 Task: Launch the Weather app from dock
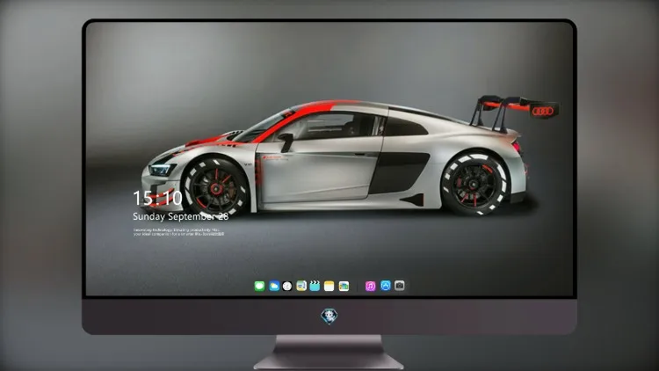point(274,286)
